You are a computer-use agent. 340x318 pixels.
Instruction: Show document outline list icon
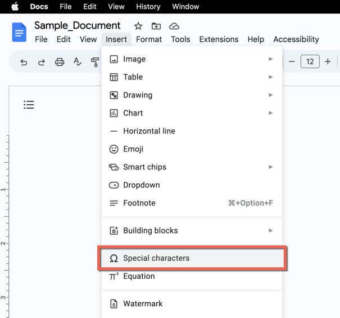point(29,105)
